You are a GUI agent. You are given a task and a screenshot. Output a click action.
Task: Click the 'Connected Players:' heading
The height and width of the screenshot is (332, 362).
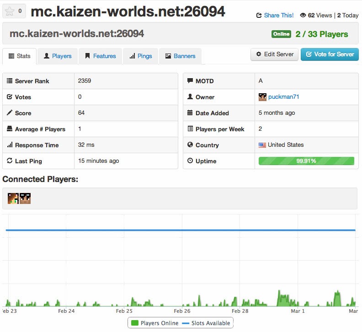point(40,179)
